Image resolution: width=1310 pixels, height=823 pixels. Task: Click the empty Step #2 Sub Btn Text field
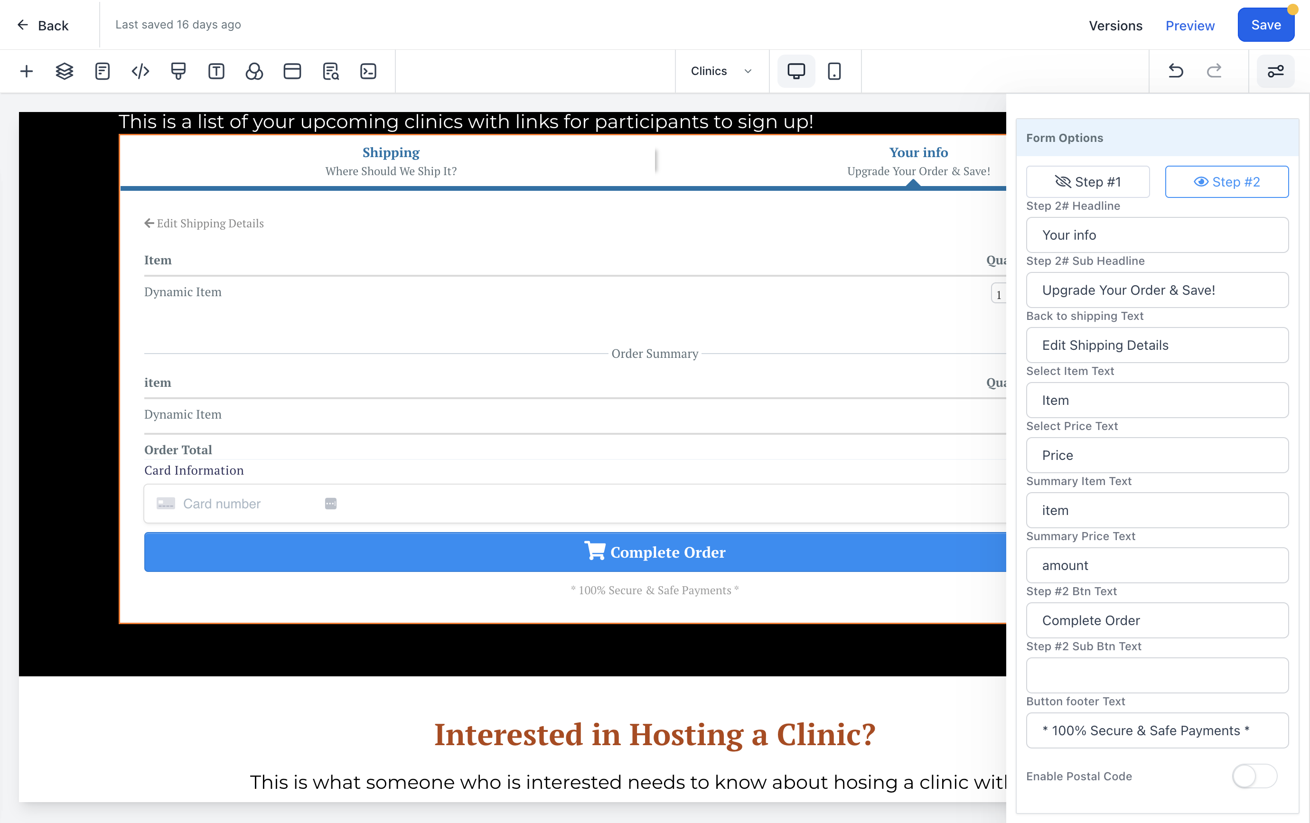[1157, 675]
